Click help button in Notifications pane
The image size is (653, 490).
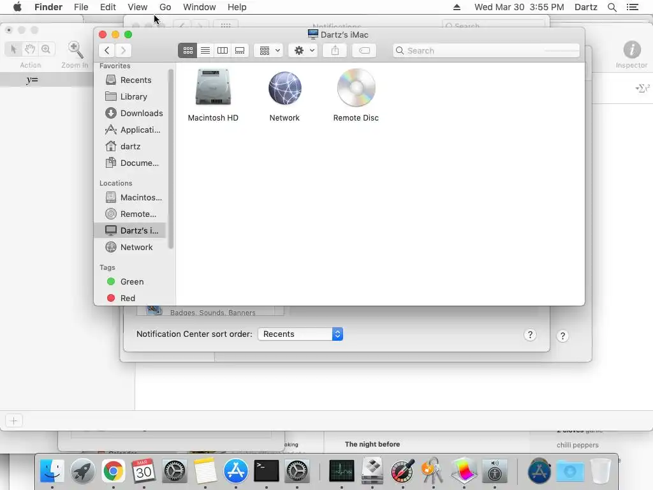click(x=530, y=335)
